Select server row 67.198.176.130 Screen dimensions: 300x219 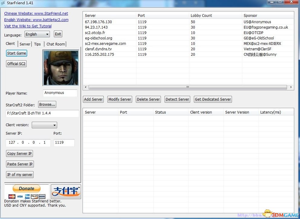pos(188,22)
